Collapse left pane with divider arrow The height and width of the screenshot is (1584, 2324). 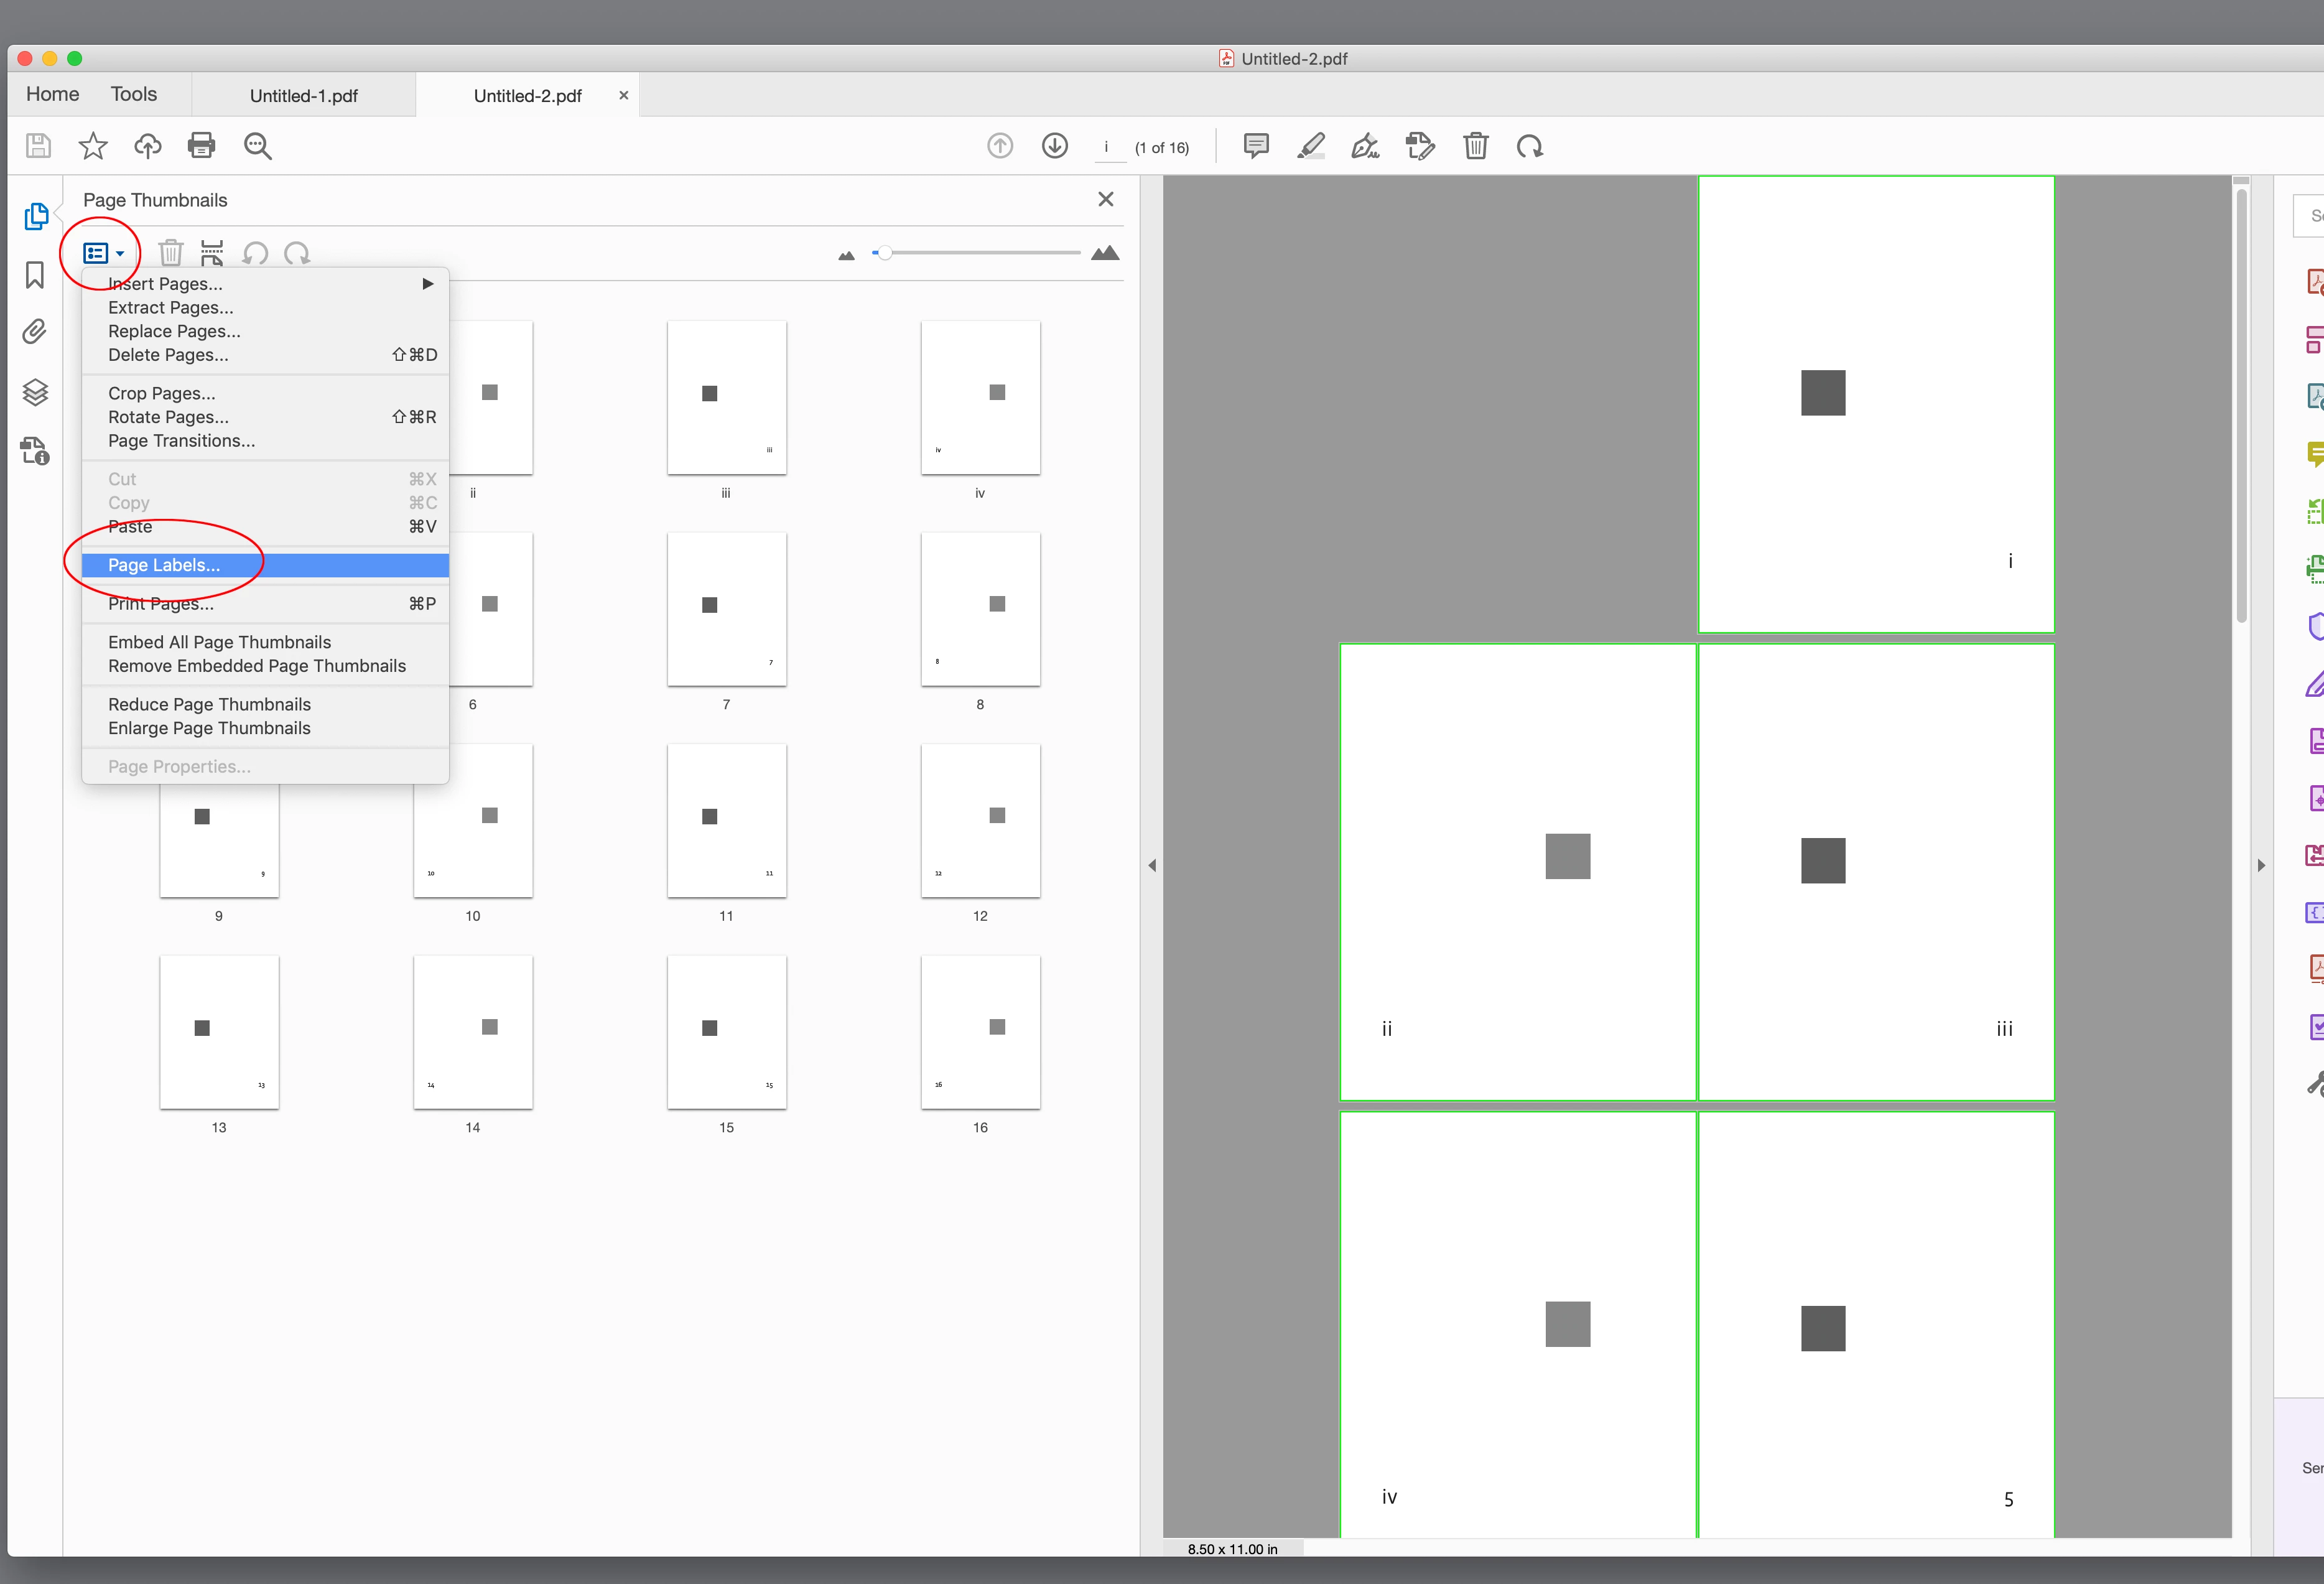1152,865
